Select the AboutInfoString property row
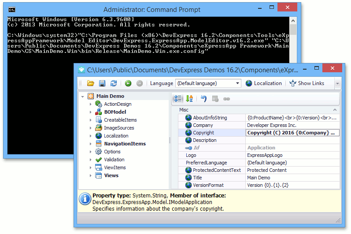This screenshot has height=234, width=351. [x=259, y=118]
